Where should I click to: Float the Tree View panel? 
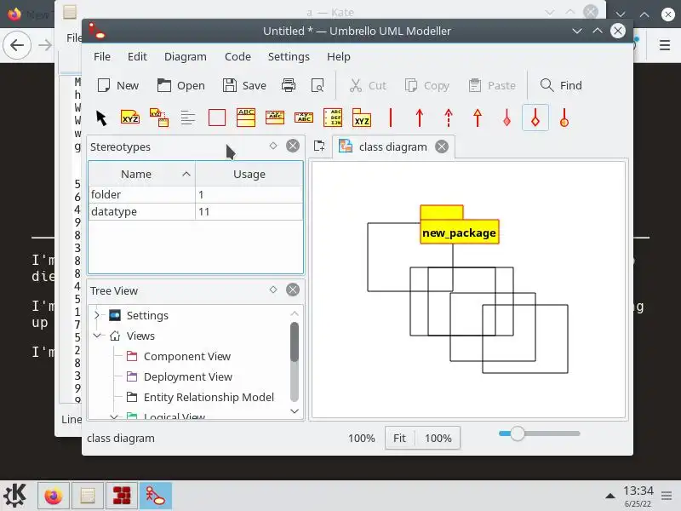click(x=273, y=290)
